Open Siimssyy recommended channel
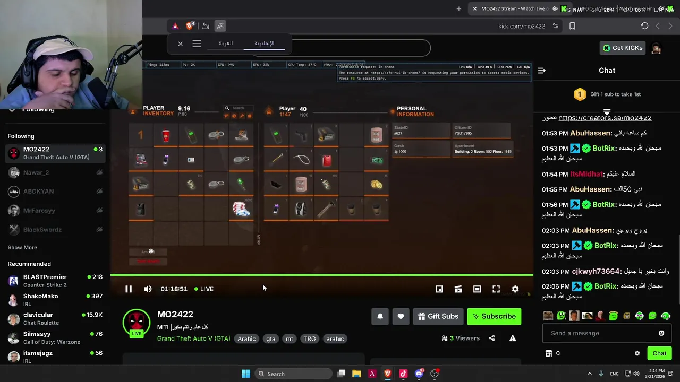Image resolution: width=680 pixels, height=382 pixels. pyautogui.click(x=55, y=338)
